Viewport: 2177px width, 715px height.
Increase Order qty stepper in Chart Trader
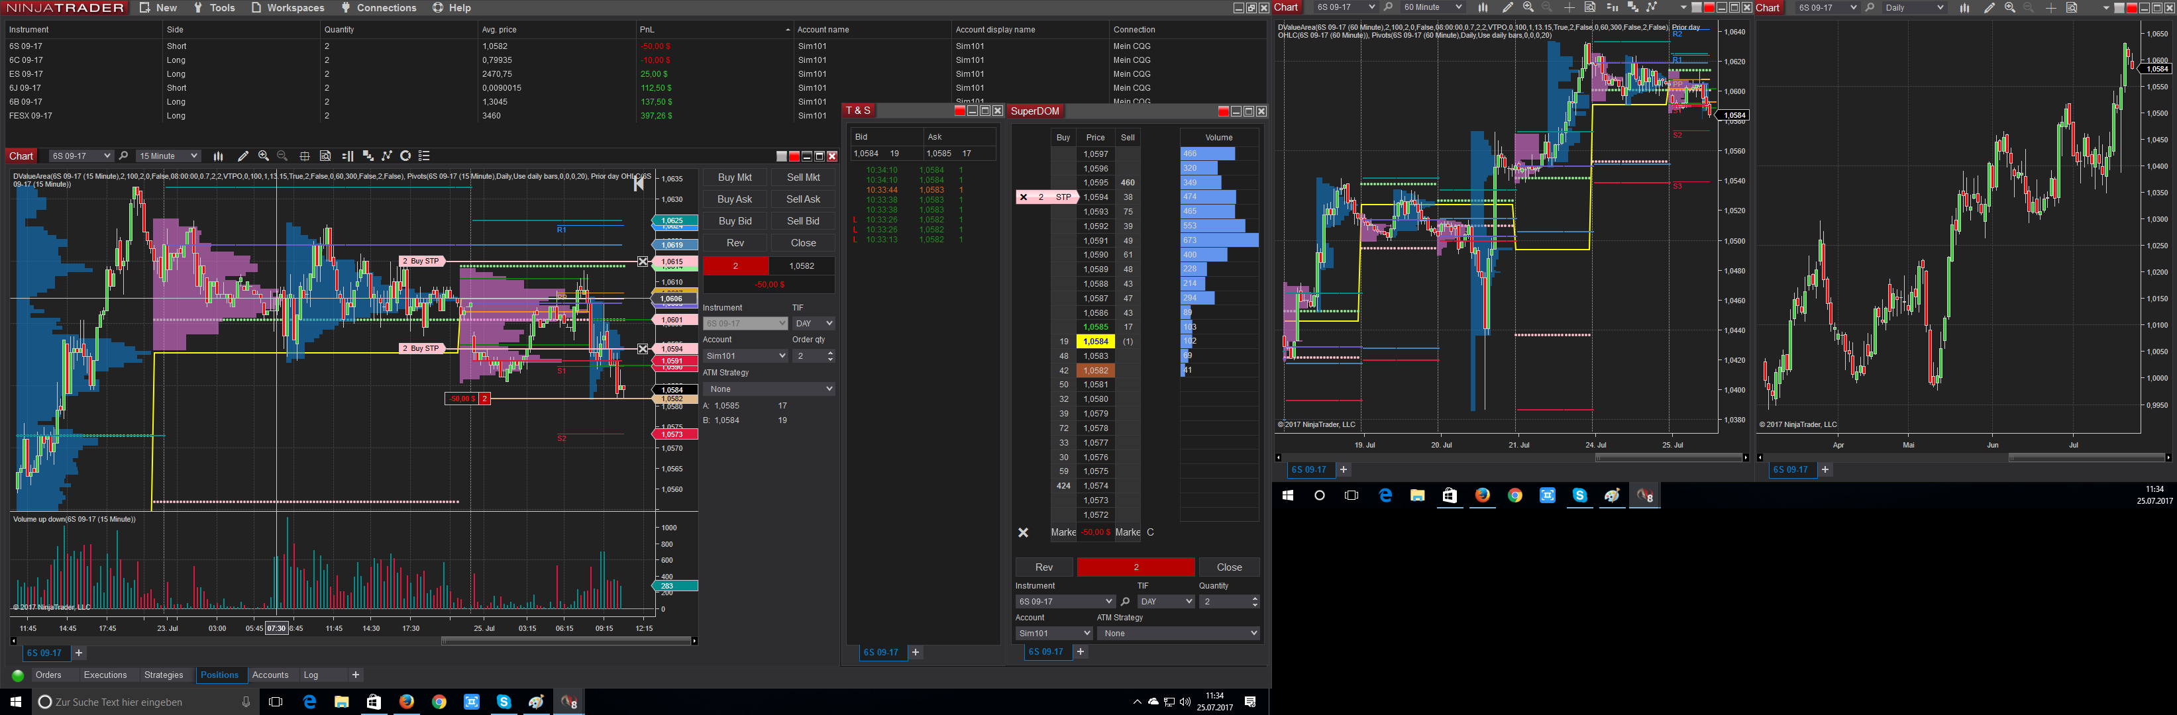pos(831,353)
